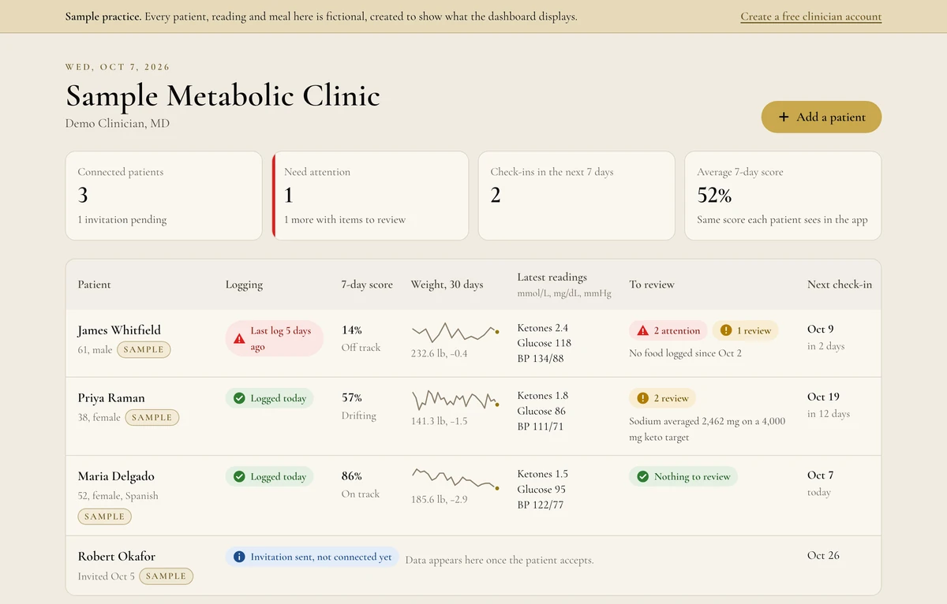This screenshot has height=604, width=947.
Task: View James Whitfield's 30-day weight sparkline
Action: tap(455, 331)
